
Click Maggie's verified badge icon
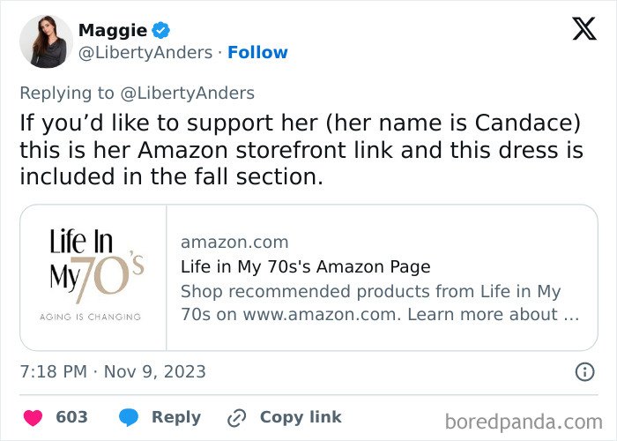coord(161,30)
